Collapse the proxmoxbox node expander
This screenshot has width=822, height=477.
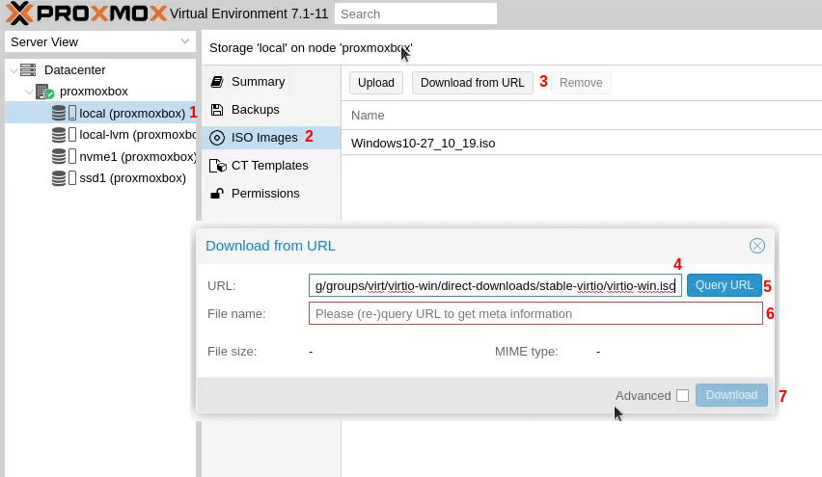(29, 92)
